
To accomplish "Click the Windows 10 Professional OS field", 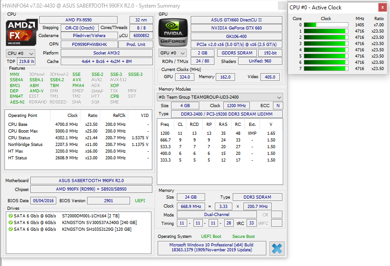I will (x=212, y=247).
